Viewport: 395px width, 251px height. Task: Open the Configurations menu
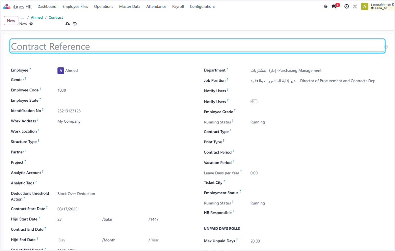[202, 7]
